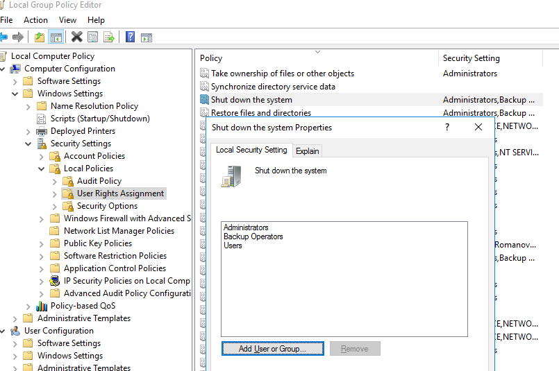
Task: Open the Action menu
Action: click(35, 20)
